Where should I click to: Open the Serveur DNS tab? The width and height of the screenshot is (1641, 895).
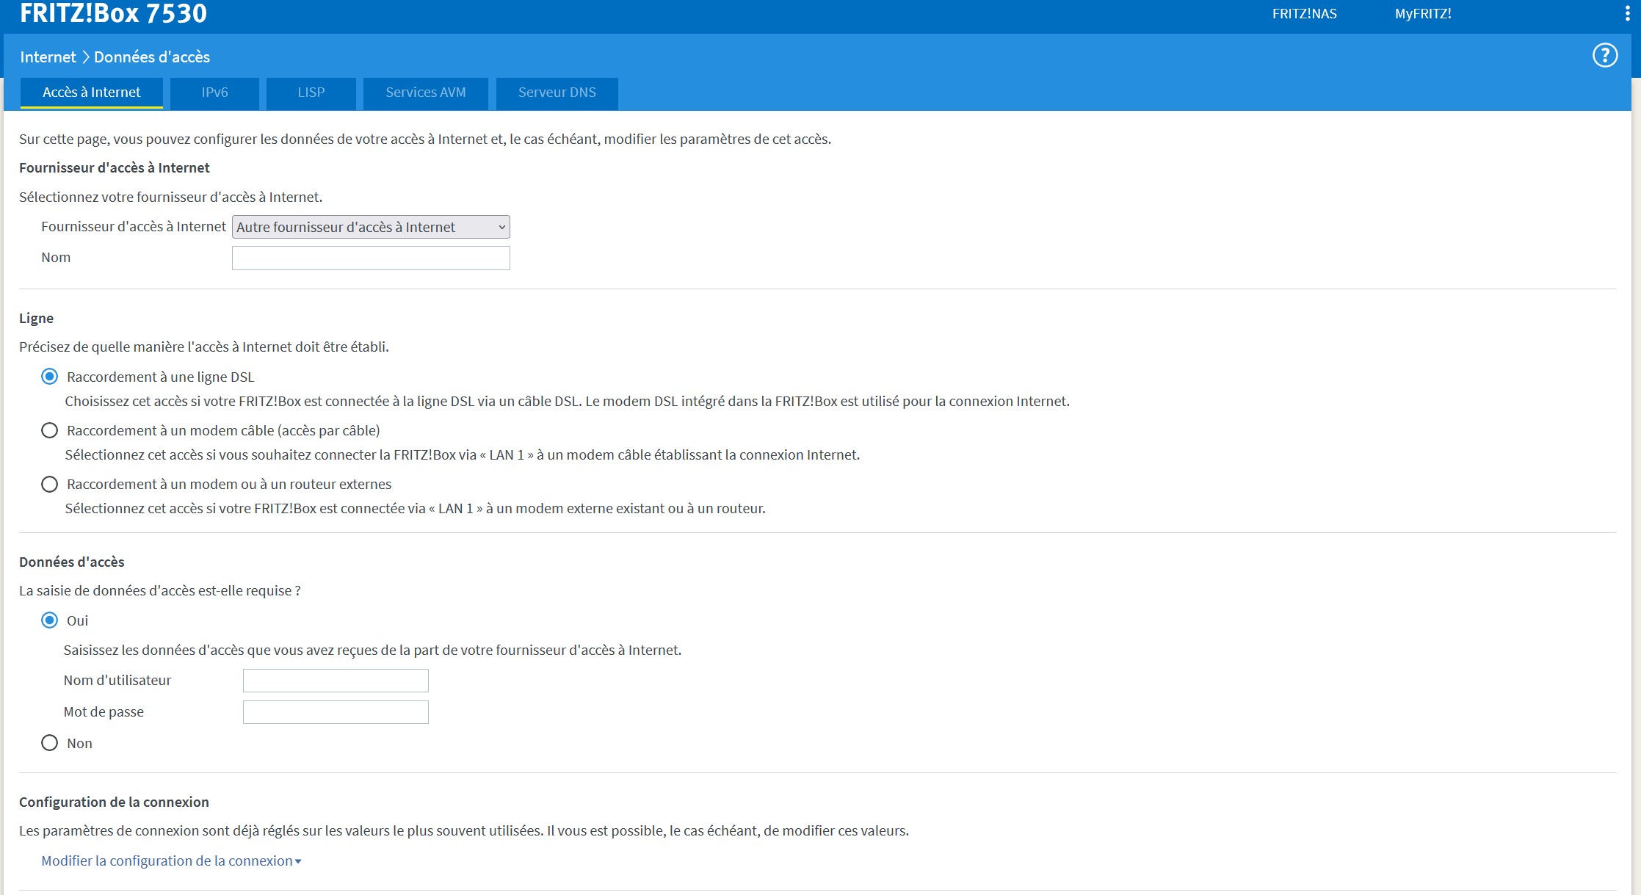tap(557, 93)
